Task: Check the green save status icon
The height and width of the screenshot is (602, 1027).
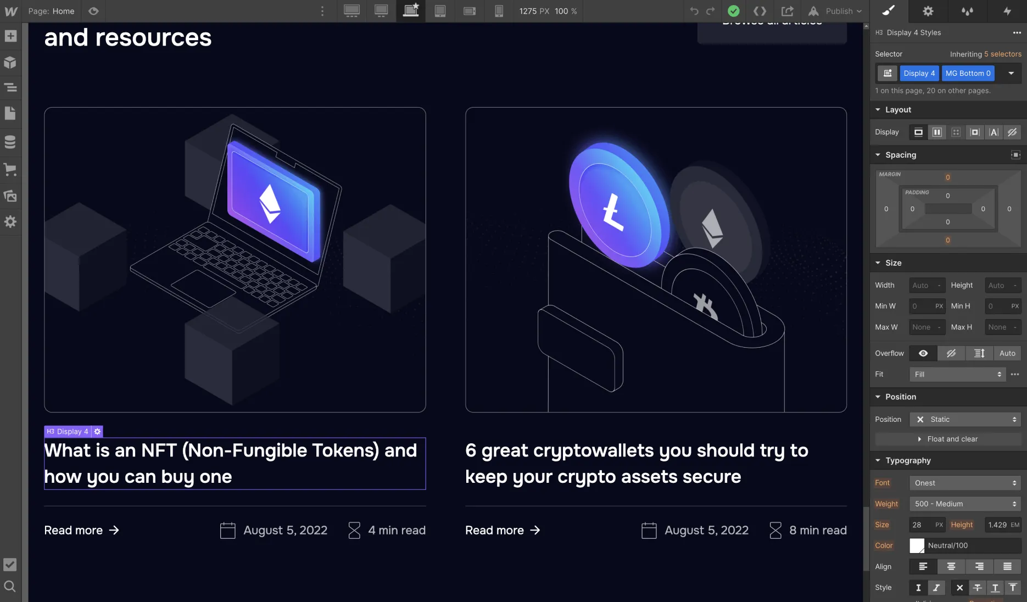Action: coord(734,11)
